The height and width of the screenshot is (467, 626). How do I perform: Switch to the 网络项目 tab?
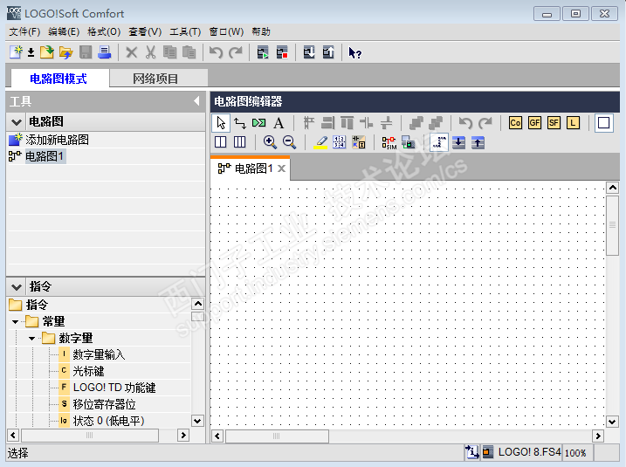click(x=159, y=79)
